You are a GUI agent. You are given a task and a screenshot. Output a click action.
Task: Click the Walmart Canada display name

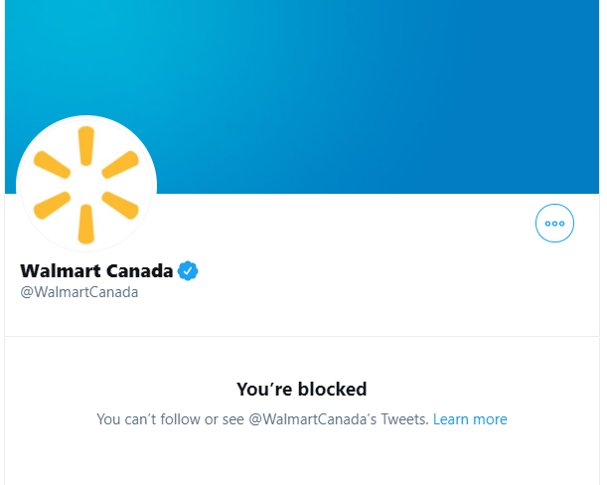(x=96, y=270)
